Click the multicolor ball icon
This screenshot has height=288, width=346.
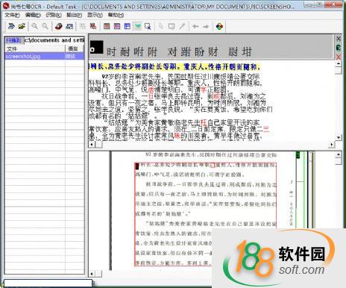click(219, 26)
